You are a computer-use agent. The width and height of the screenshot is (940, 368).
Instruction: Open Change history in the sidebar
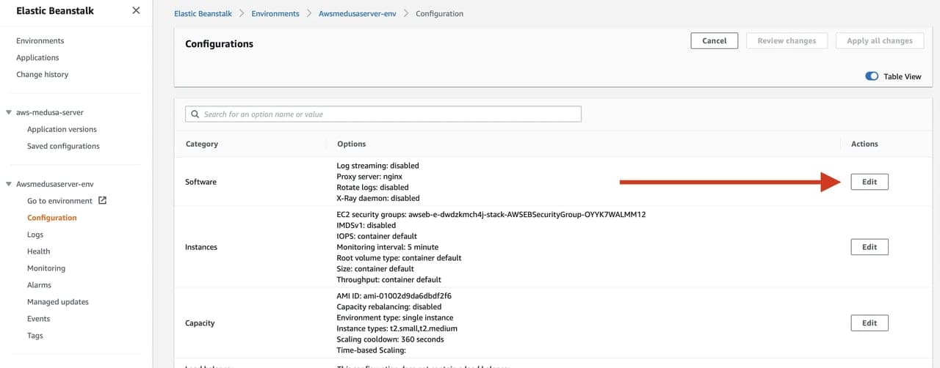(x=42, y=75)
